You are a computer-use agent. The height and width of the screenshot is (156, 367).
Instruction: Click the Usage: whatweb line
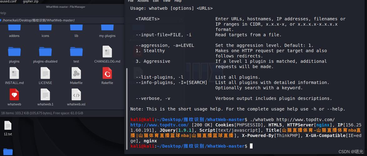[x=172, y=8]
